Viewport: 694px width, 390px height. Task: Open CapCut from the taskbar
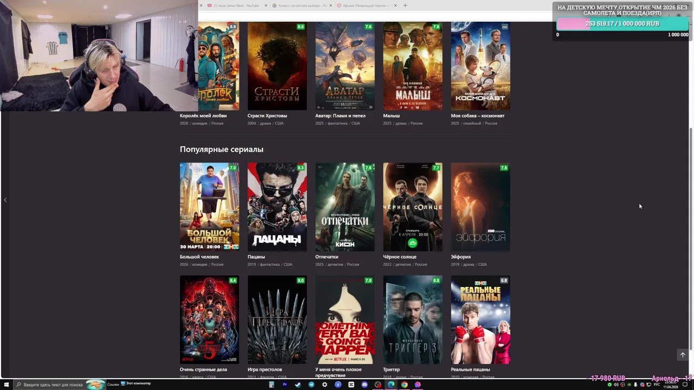pos(351,385)
